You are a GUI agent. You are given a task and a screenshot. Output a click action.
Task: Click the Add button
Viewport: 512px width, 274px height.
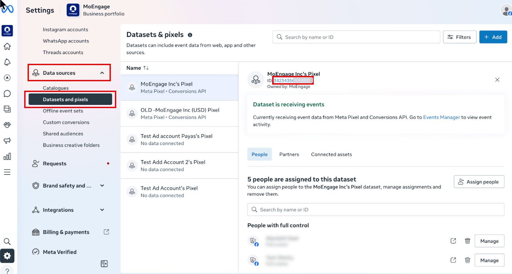point(493,37)
